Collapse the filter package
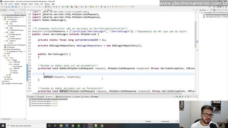 point(5,28)
